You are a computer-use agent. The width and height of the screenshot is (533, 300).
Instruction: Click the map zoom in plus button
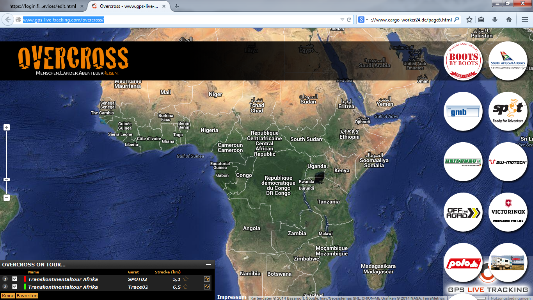pyautogui.click(x=6, y=127)
